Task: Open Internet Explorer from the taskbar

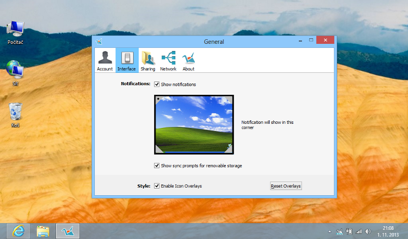Action: [18, 231]
